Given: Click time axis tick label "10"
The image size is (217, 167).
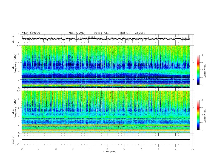Looking at the screenshot, I should [193, 149].
